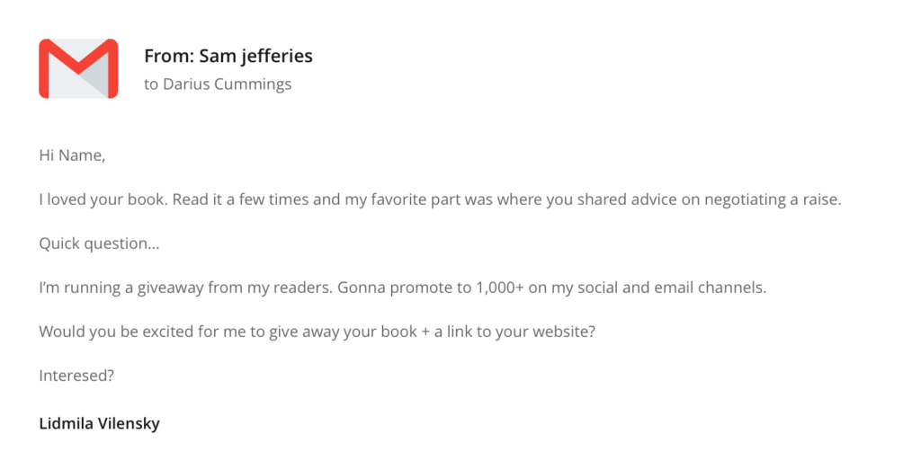
Task: Click the 'Would you be excited' question
Action: point(317,332)
